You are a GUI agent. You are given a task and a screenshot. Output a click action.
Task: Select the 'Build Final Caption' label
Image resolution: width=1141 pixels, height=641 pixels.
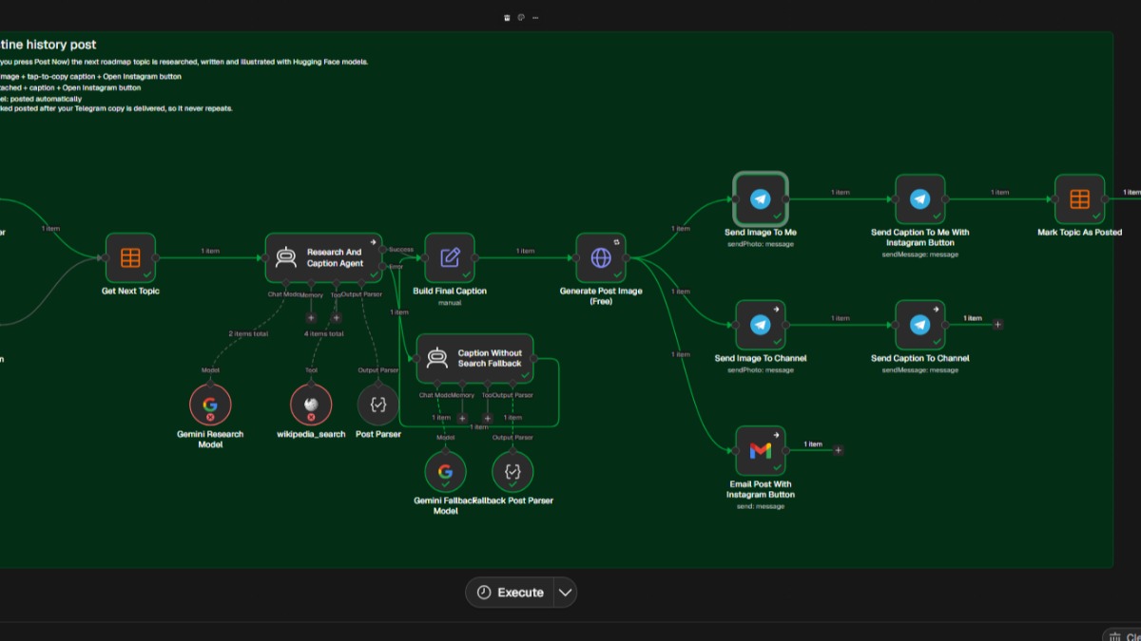(450, 291)
